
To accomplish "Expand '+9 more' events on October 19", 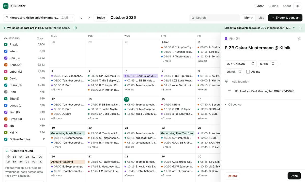I will point(56,147).
